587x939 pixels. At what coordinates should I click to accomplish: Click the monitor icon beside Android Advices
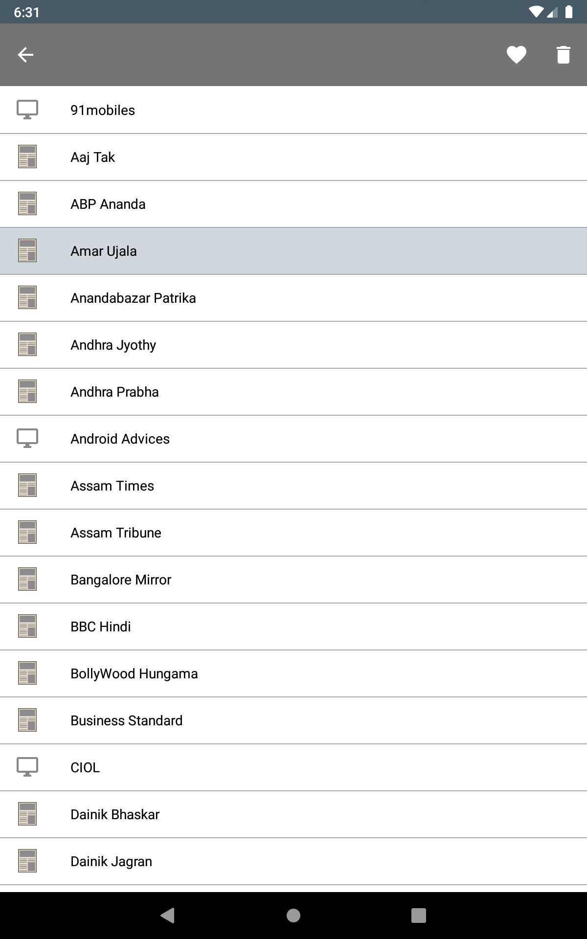[27, 439]
